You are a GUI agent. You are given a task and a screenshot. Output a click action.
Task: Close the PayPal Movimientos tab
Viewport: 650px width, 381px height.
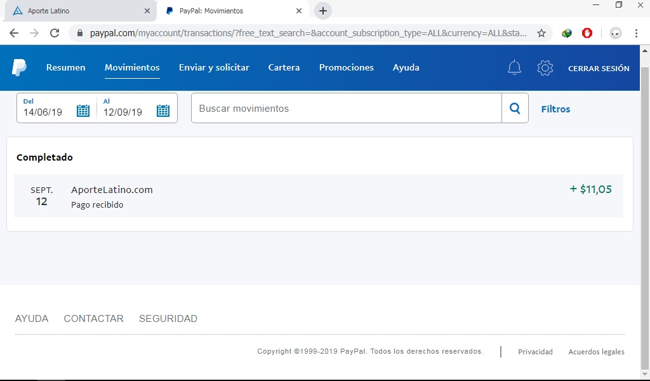click(299, 11)
